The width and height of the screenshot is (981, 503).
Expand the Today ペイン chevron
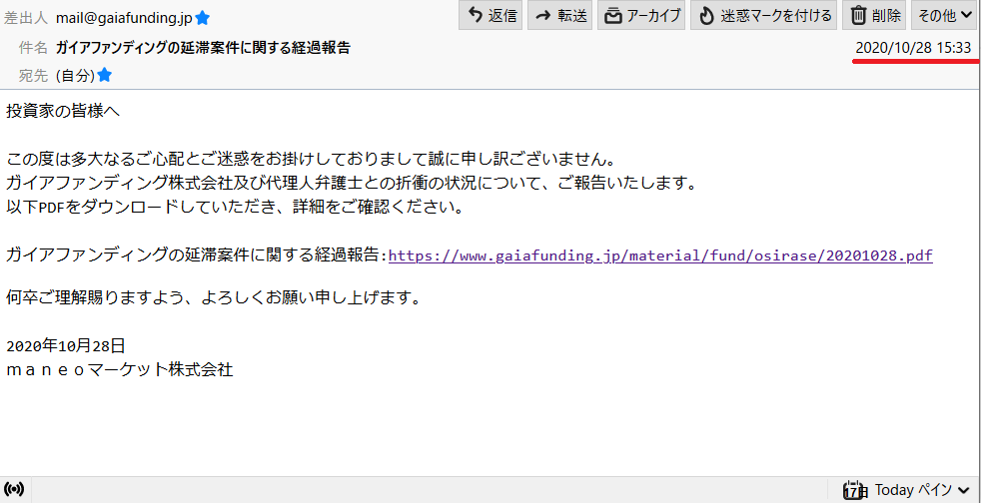click(x=963, y=489)
